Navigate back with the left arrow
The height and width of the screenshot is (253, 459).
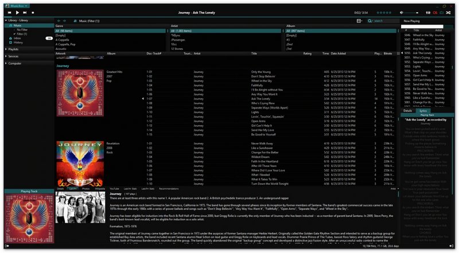59,21
